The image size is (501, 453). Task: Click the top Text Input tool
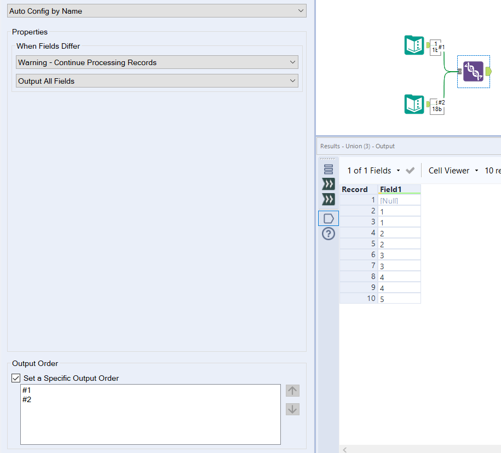(414, 45)
